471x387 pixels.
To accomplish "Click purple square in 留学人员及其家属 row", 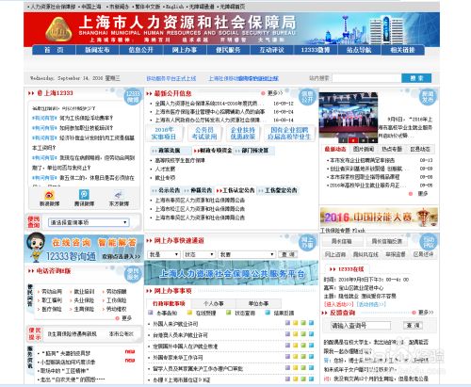I will pyautogui.click(x=287, y=368).
